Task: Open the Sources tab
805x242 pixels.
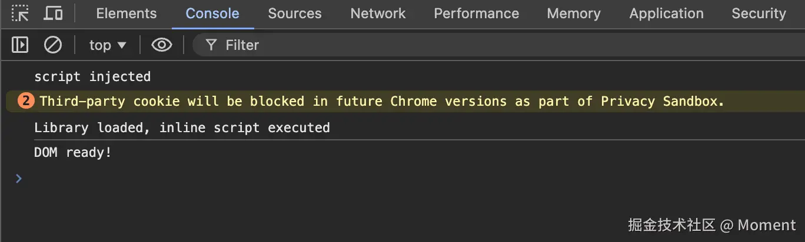Action: [295, 14]
